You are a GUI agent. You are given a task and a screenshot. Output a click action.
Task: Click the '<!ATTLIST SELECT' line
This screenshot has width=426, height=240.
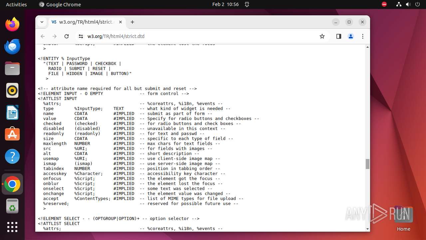pos(59,224)
